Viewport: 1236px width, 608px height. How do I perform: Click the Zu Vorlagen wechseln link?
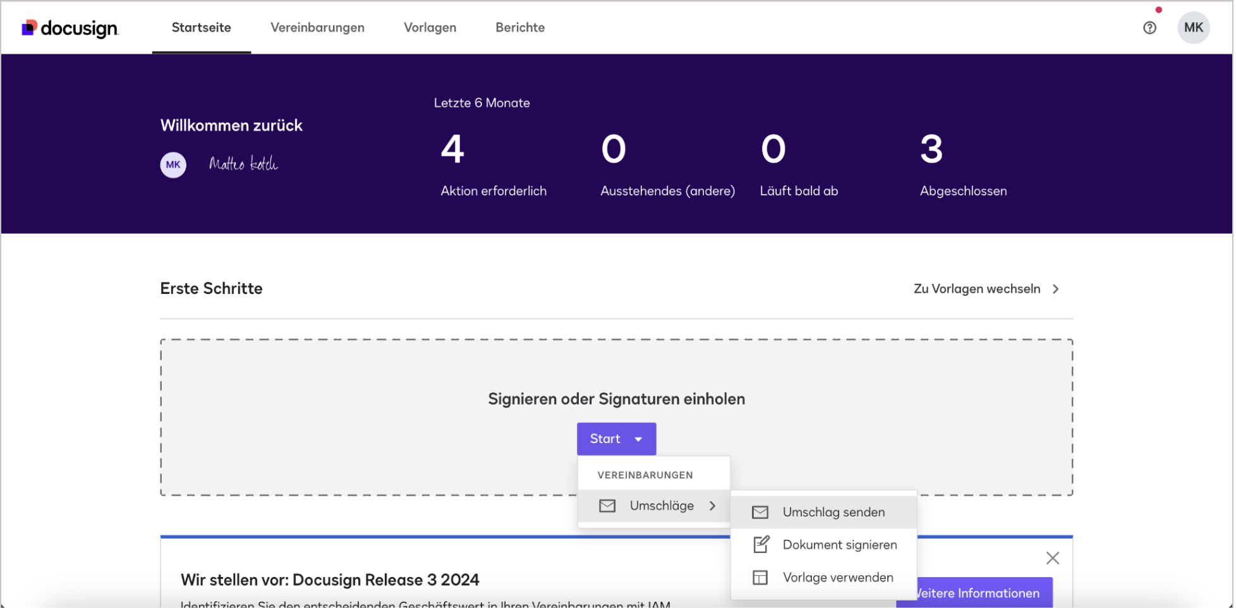point(977,289)
